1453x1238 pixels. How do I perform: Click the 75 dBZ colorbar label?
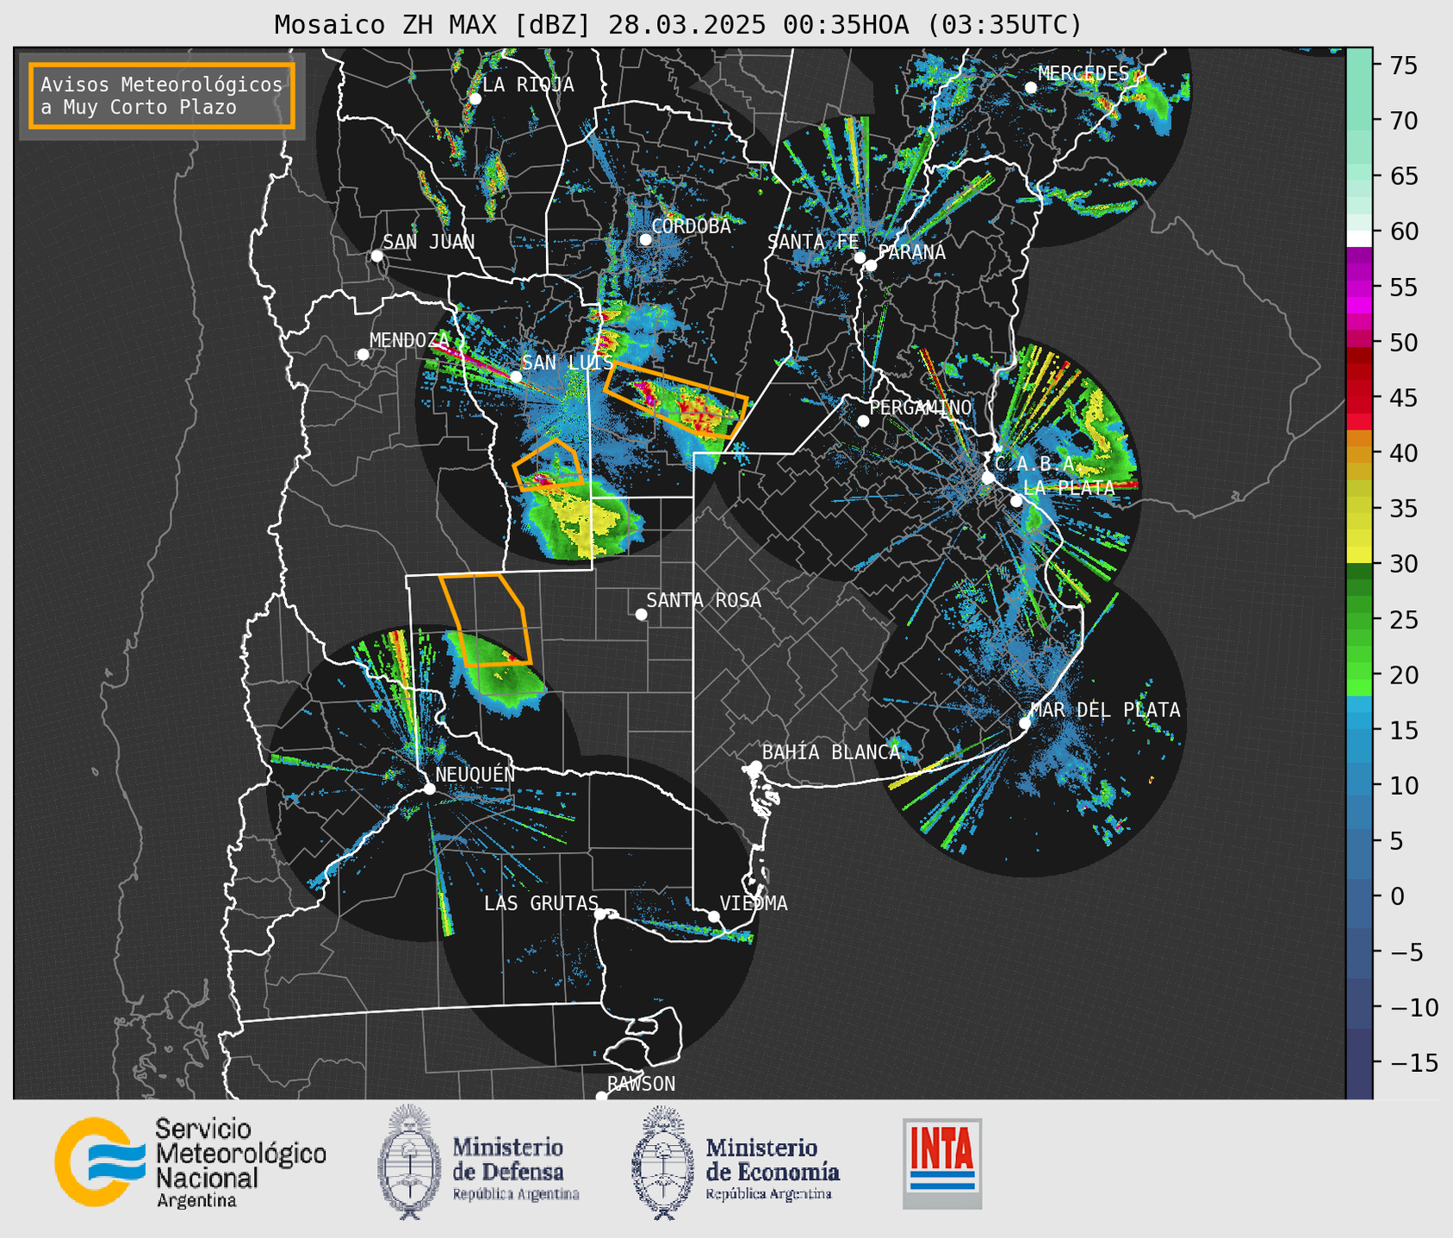point(1403,66)
